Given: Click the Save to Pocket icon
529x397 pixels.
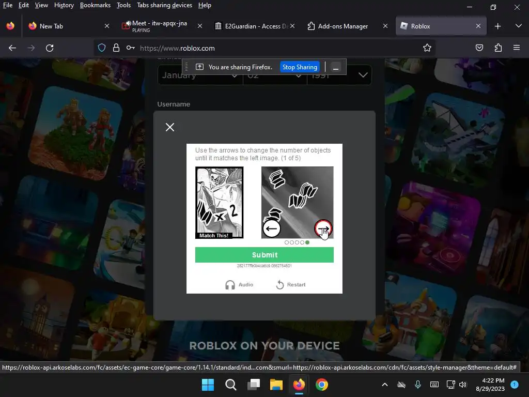Looking at the screenshot, I should coord(479,48).
